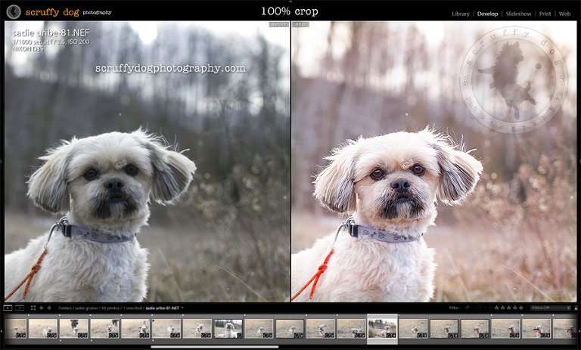The height and width of the screenshot is (350, 581).
Task: Set the five-star rating filter
Action: (520, 308)
